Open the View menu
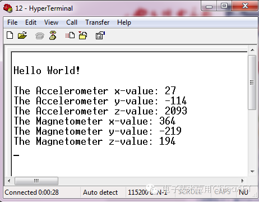Viewport: 259px width, 202px height. coord(51,22)
